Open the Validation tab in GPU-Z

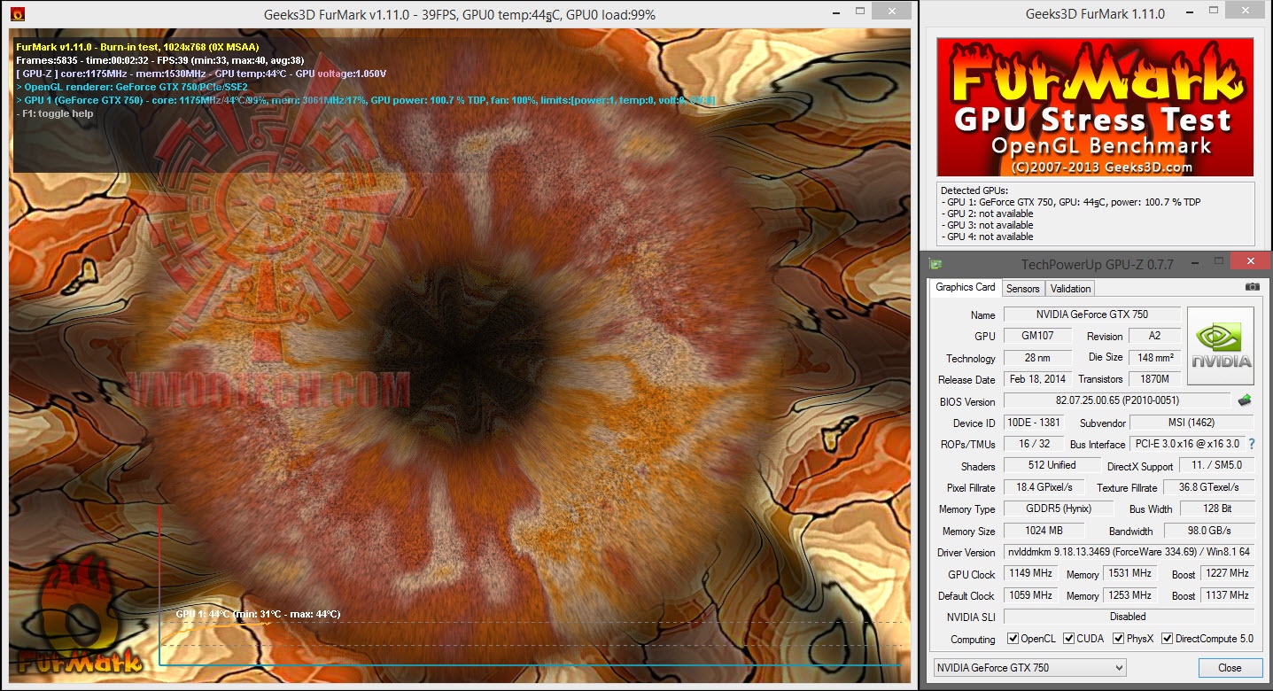click(1070, 288)
